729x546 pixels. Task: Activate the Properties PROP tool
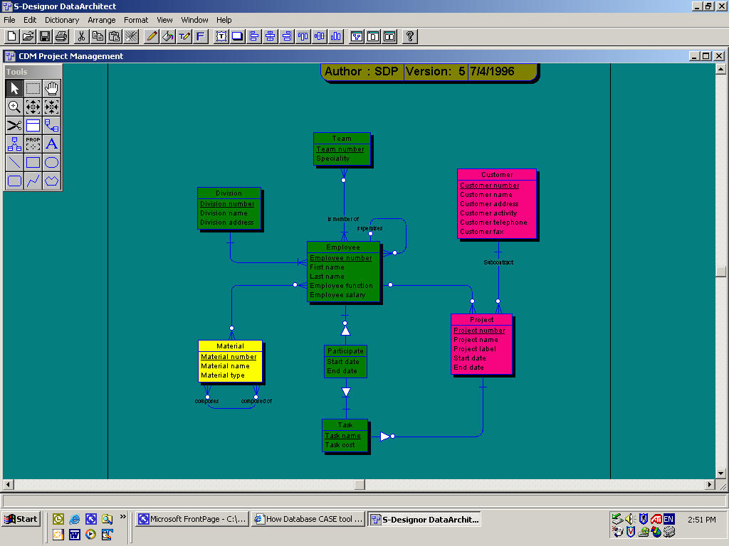click(x=33, y=144)
